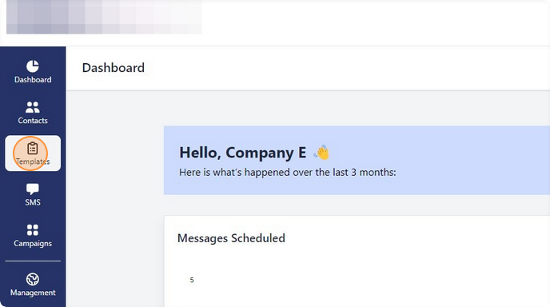Click the Campaigns grid icon
The width and height of the screenshot is (550, 307).
(33, 230)
